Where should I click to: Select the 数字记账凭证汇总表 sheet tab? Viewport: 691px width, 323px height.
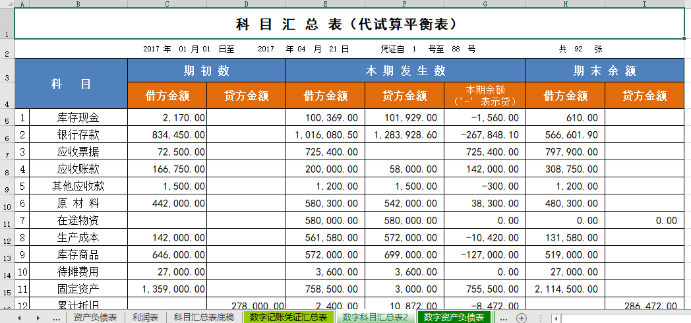[x=289, y=318]
